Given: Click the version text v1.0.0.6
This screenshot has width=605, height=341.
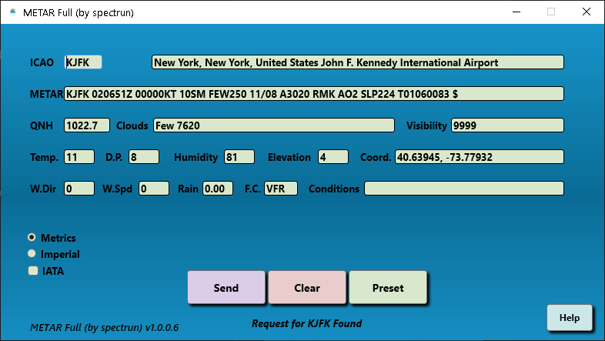Looking at the screenshot, I should pos(162,327).
